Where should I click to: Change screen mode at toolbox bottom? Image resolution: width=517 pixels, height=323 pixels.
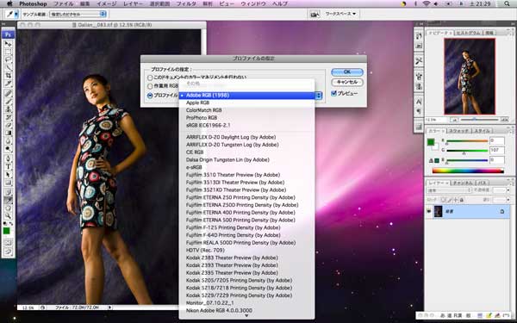coord(8,252)
